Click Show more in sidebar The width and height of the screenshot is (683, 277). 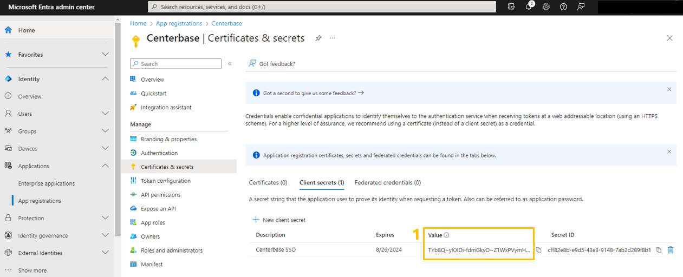point(32,271)
